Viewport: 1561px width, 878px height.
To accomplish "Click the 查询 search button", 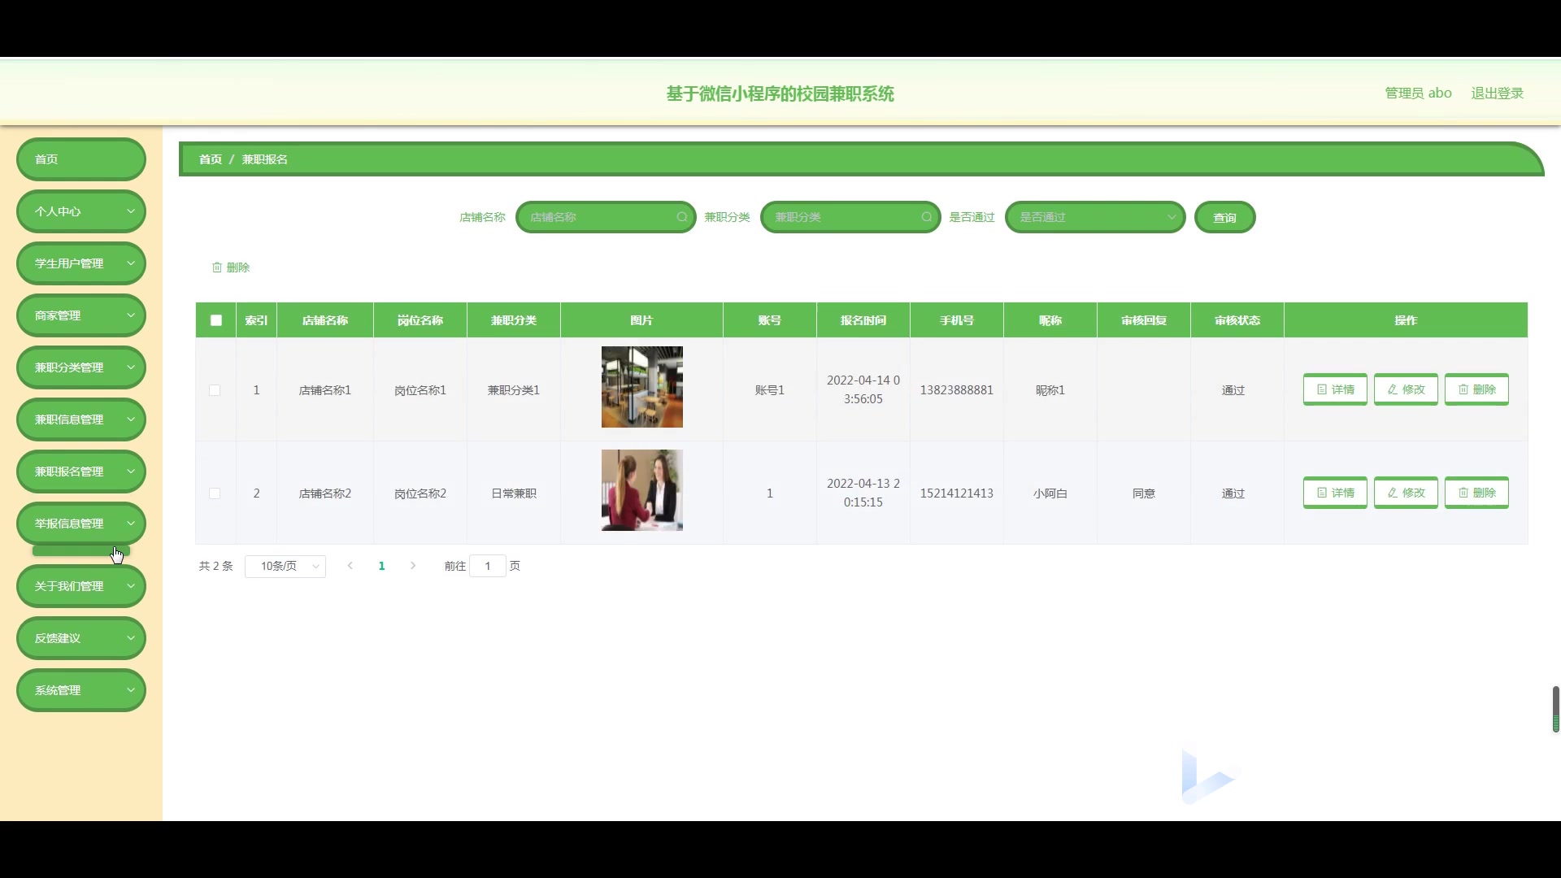I will [1224, 218].
